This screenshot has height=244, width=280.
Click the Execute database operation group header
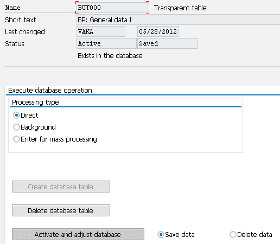pos(50,91)
